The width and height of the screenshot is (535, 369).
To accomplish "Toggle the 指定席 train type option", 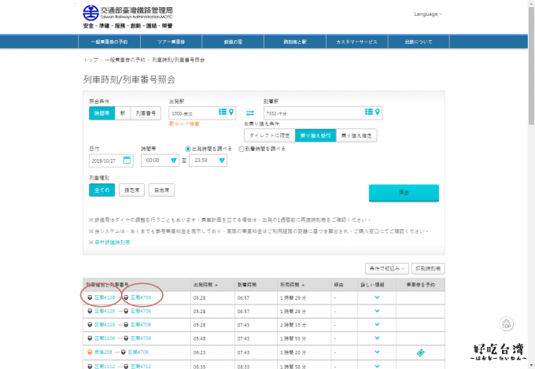I will click(132, 190).
